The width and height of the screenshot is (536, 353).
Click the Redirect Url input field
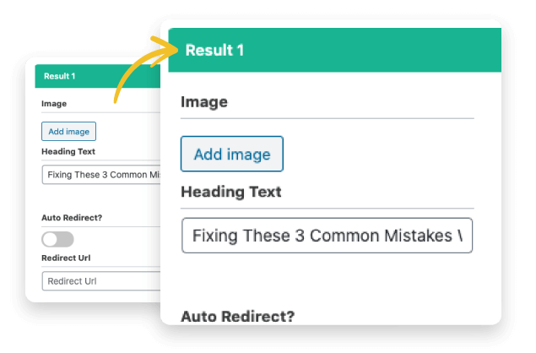click(101, 281)
